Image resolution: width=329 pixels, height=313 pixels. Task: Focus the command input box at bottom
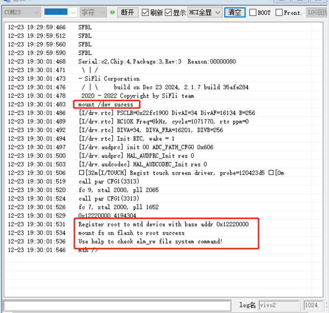(117, 305)
